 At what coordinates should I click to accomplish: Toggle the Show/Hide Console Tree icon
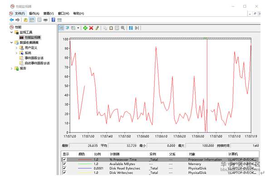point(32,20)
